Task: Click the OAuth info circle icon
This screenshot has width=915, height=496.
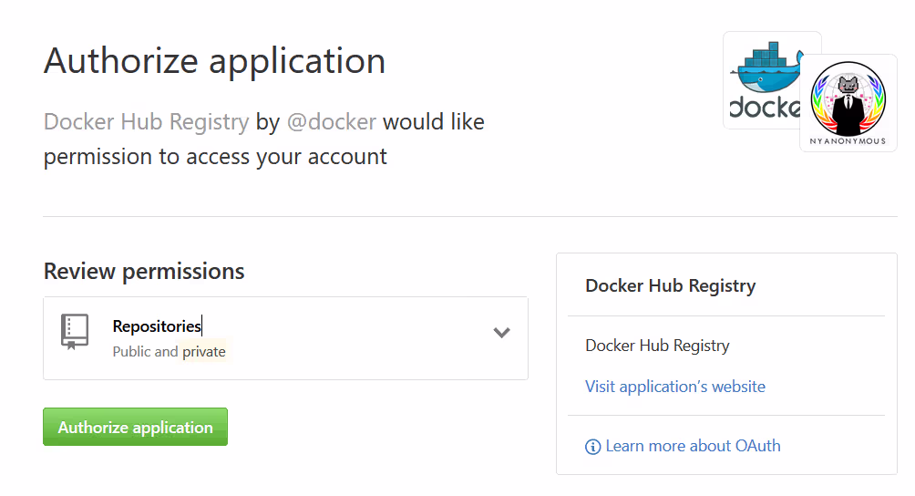Action: pos(593,447)
